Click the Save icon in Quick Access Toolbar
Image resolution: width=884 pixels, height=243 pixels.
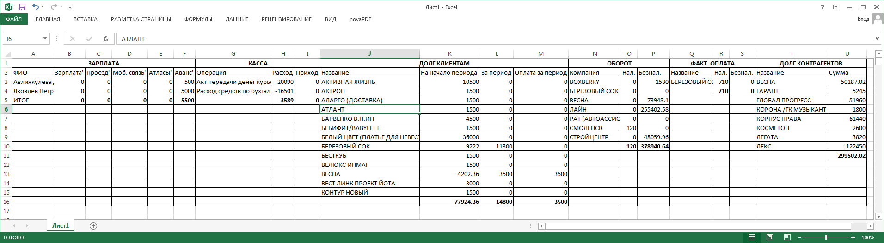click(22, 7)
